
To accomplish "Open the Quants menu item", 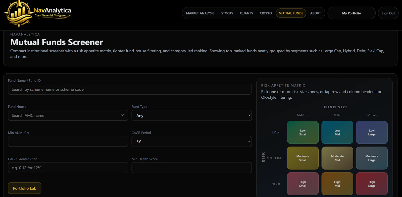I will pos(246,13).
